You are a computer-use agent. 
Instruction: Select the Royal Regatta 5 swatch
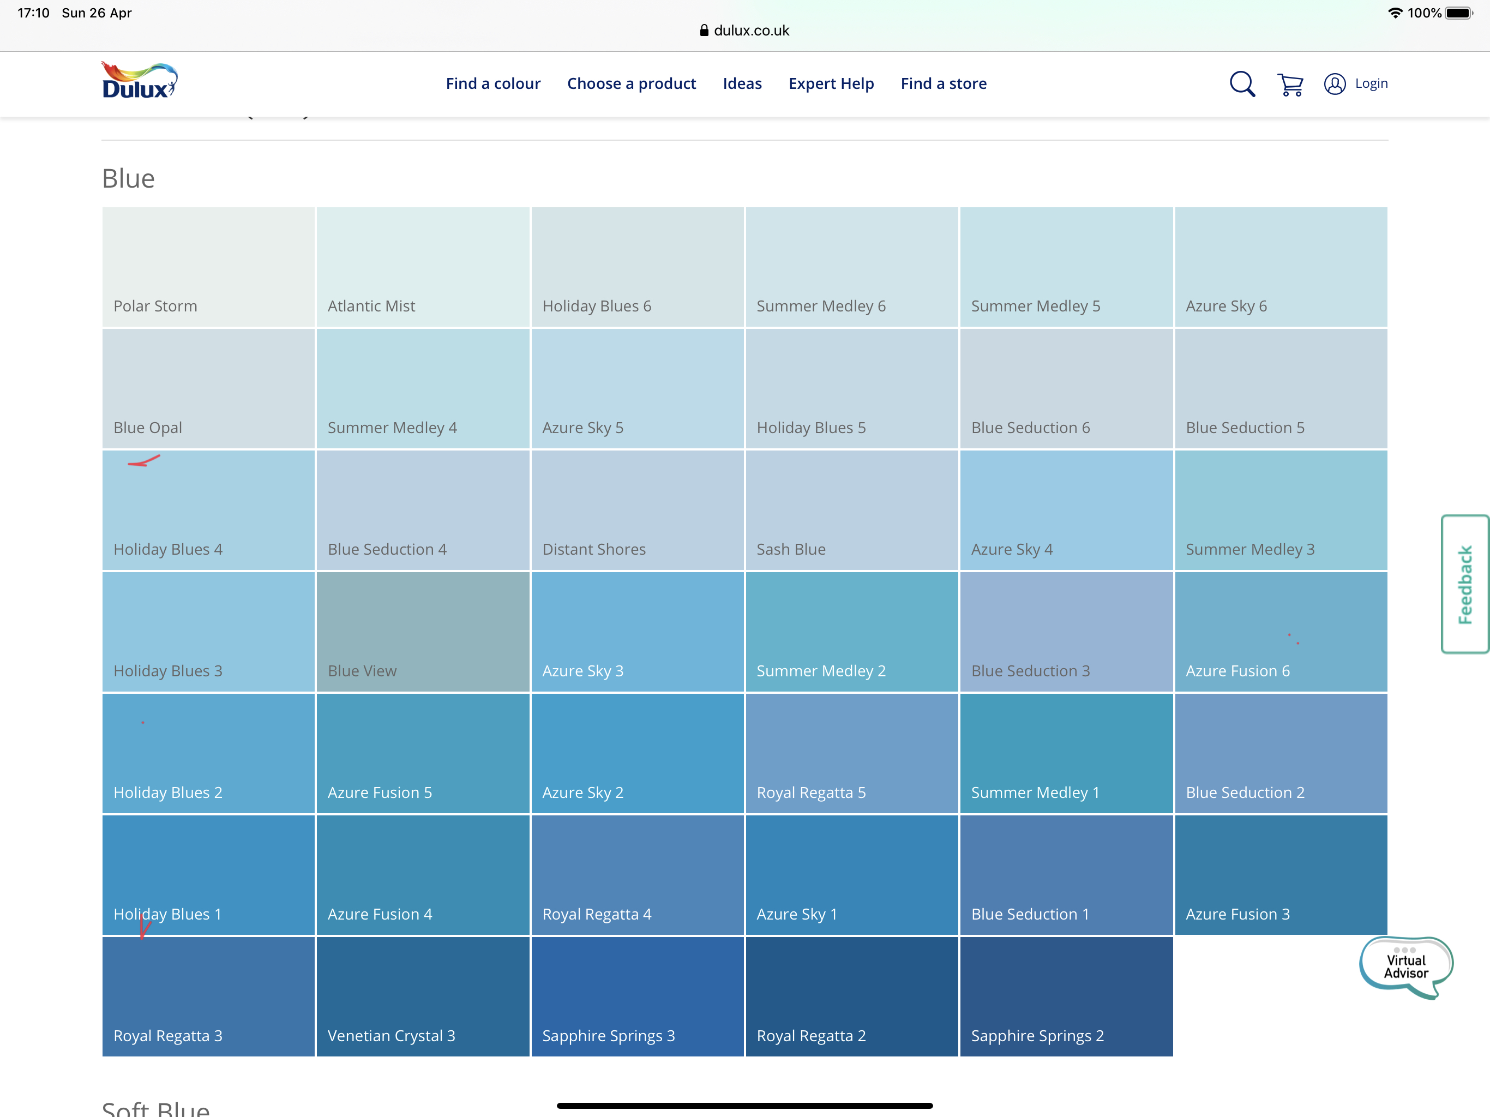(x=851, y=753)
